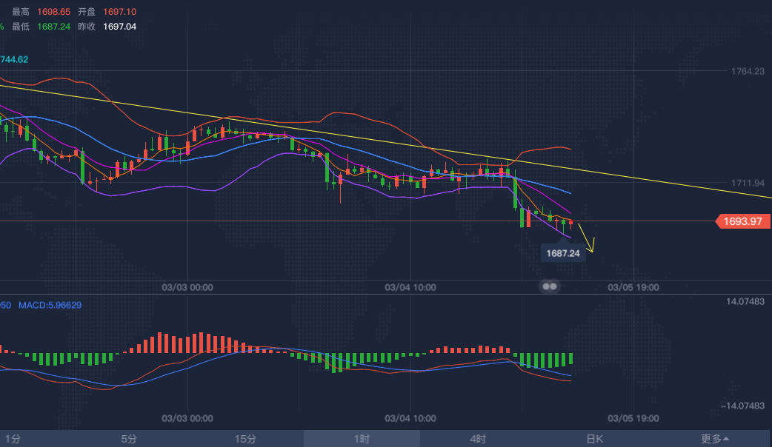Screen dimensions: 772x447
Task: Switch to the 1分 timeframe tab
Action: coord(13,439)
